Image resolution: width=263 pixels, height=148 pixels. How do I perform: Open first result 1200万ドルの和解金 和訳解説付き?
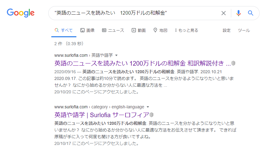[142, 63]
